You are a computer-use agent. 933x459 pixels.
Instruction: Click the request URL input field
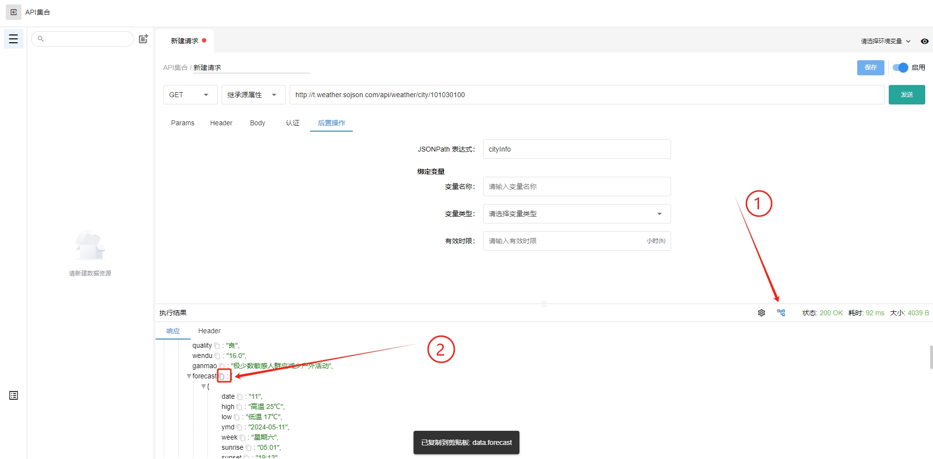(x=587, y=95)
